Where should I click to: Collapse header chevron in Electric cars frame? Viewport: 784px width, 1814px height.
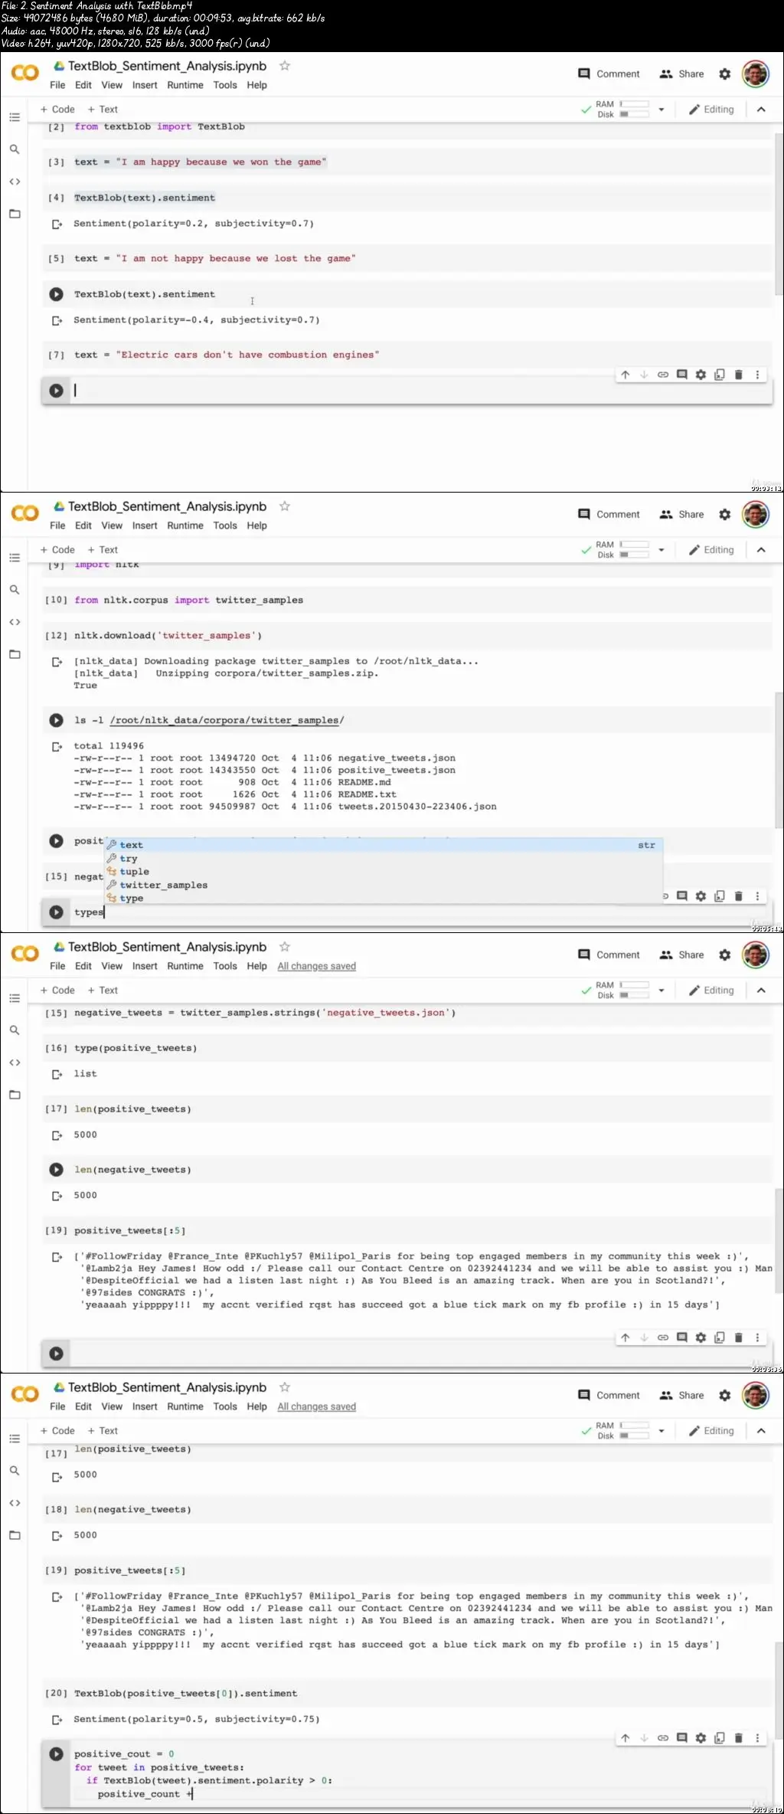point(761,110)
